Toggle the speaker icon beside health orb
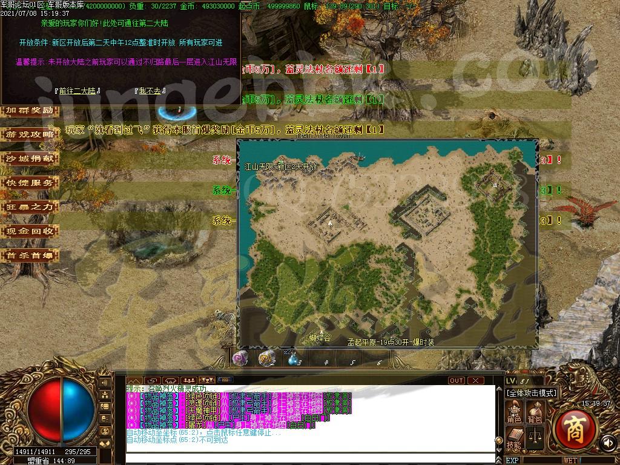The height and width of the screenshot is (465, 620). [x=104, y=383]
